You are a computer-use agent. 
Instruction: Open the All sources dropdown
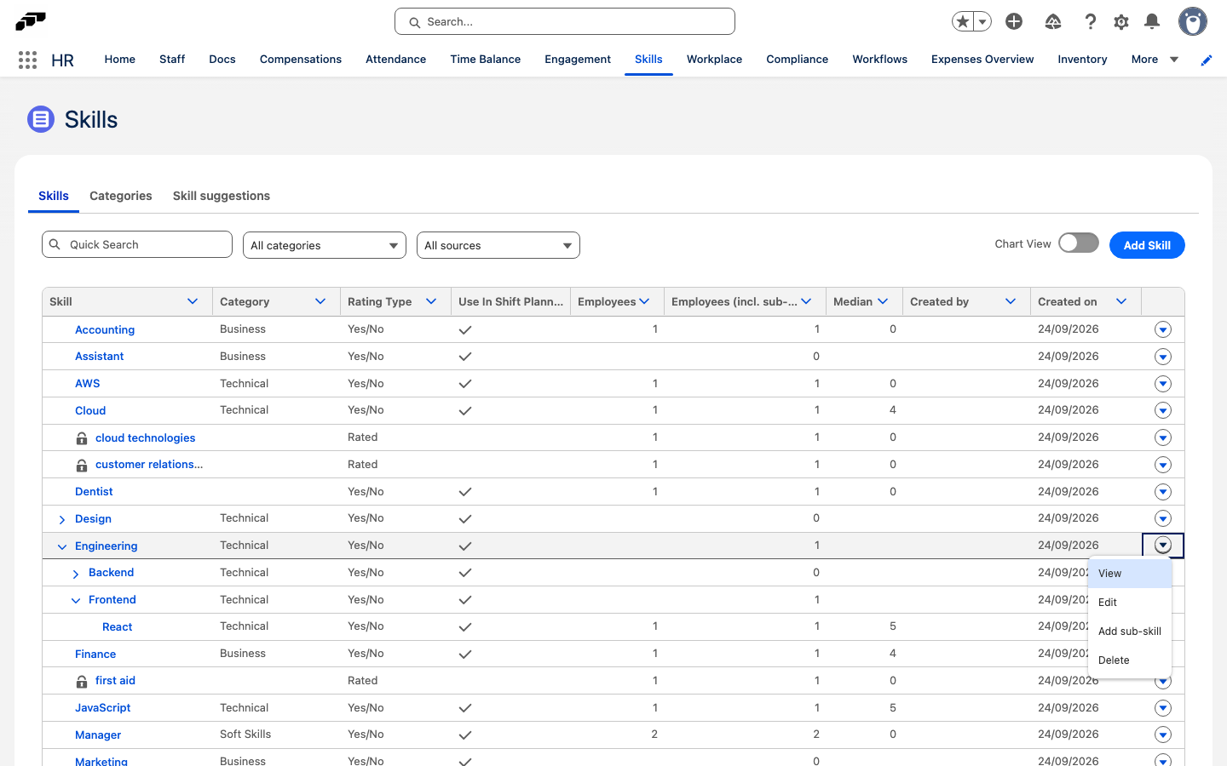pyautogui.click(x=498, y=245)
